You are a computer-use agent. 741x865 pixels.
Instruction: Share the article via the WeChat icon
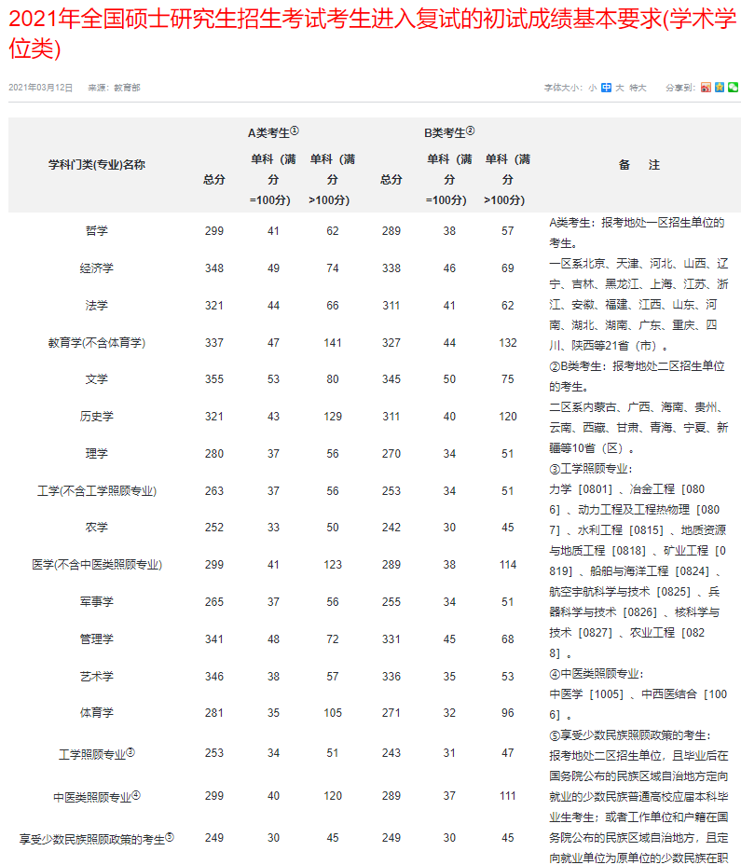733,88
